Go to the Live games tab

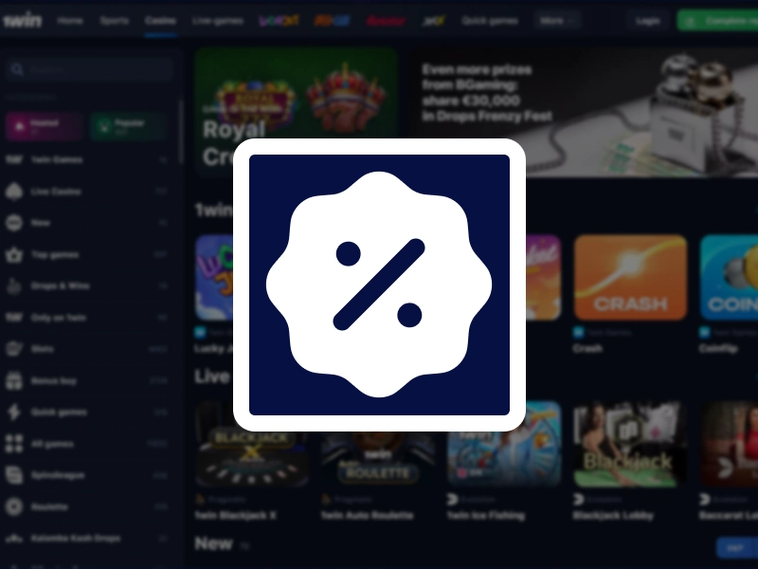click(217, 20)
